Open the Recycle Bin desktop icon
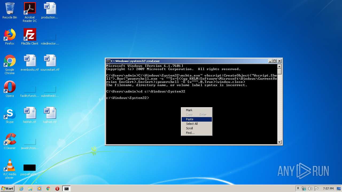The height and width of the screenshot is (192, 342). tap(10, 11)
